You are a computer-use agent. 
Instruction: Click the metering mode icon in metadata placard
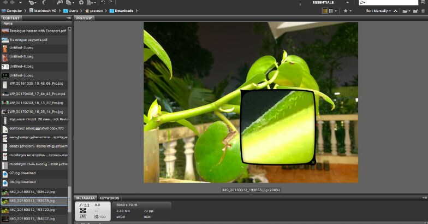83,211
